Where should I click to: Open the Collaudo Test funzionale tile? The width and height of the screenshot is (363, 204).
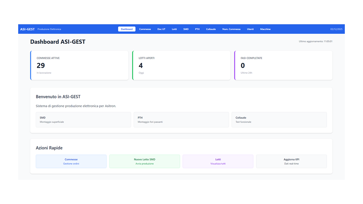[x=279, y=120]
